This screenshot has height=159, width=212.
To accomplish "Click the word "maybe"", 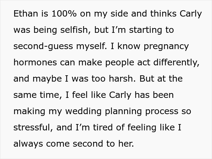I will [x=49, y=79].
